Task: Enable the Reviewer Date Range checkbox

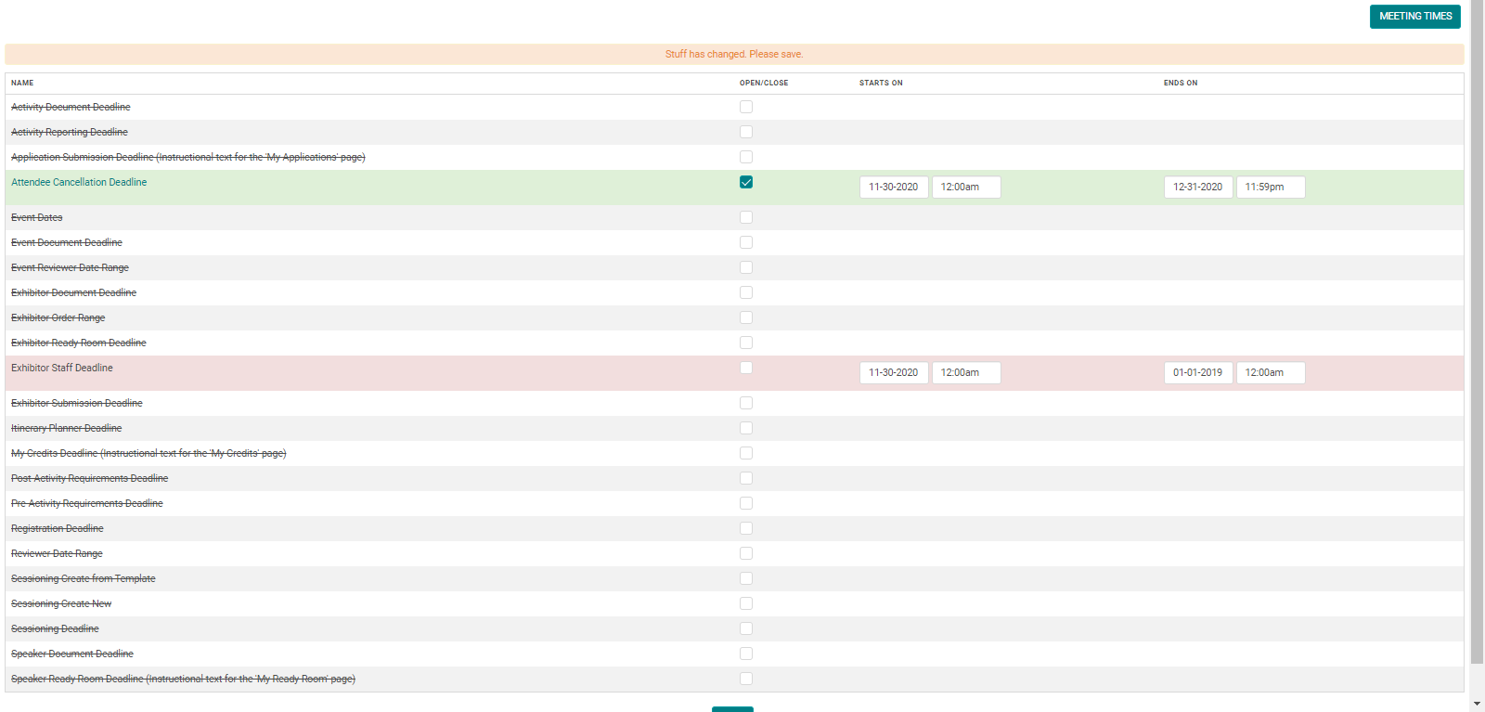Action: (746, 553)
